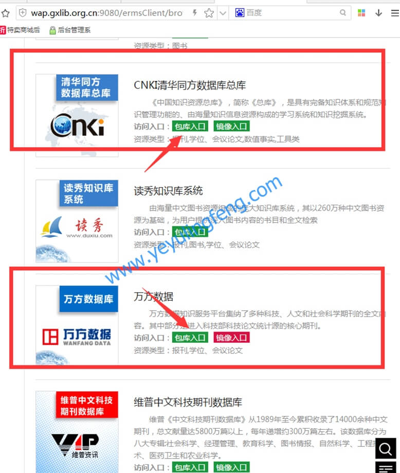Click the 包库入口 button for CNKI
The image size is (400, 473).
tap(190, 127)
